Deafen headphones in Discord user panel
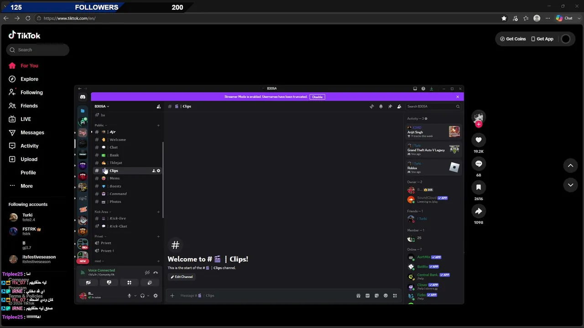Screen dimensions: 584x328 point(142,296)
